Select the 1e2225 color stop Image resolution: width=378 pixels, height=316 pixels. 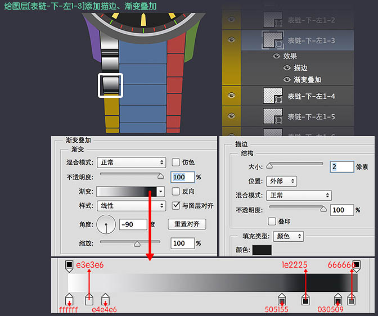click(305, 299)
